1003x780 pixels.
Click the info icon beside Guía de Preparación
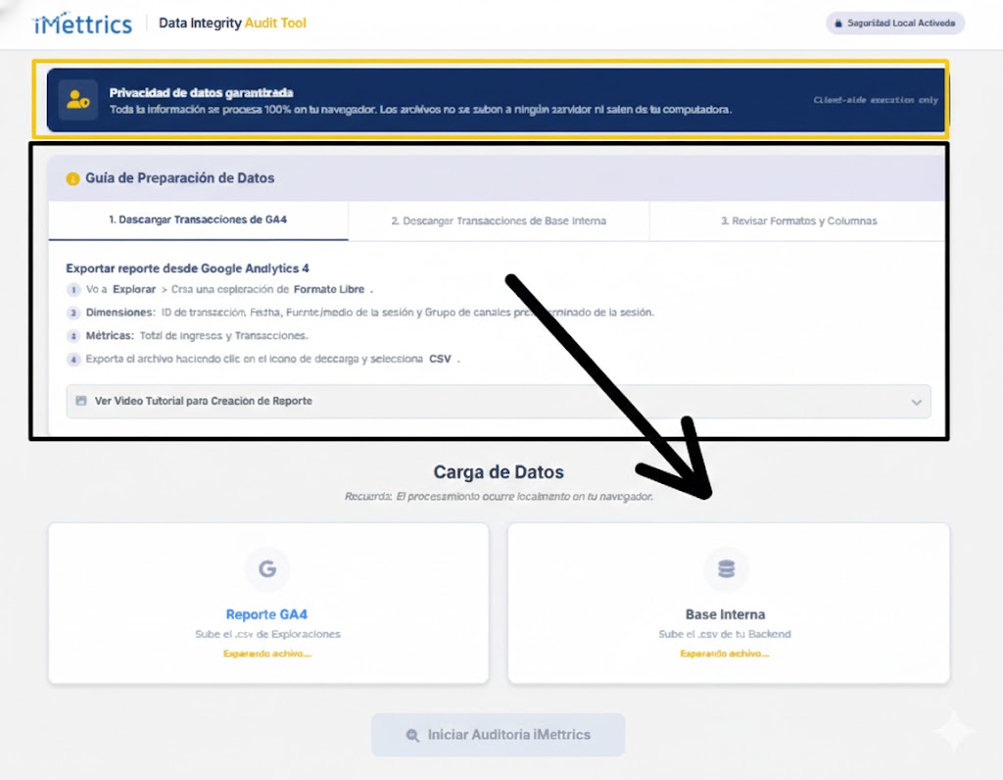coord(72,179)
